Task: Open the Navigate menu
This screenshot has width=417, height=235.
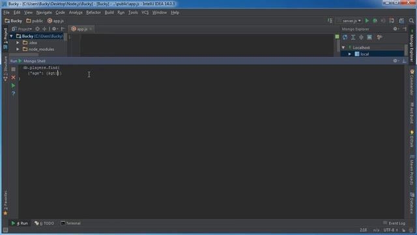Action: click(44, 12)
